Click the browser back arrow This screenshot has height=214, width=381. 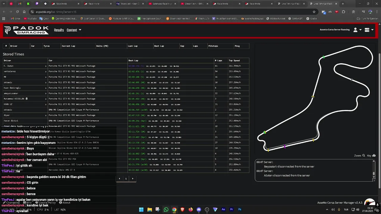pos(4,12)
